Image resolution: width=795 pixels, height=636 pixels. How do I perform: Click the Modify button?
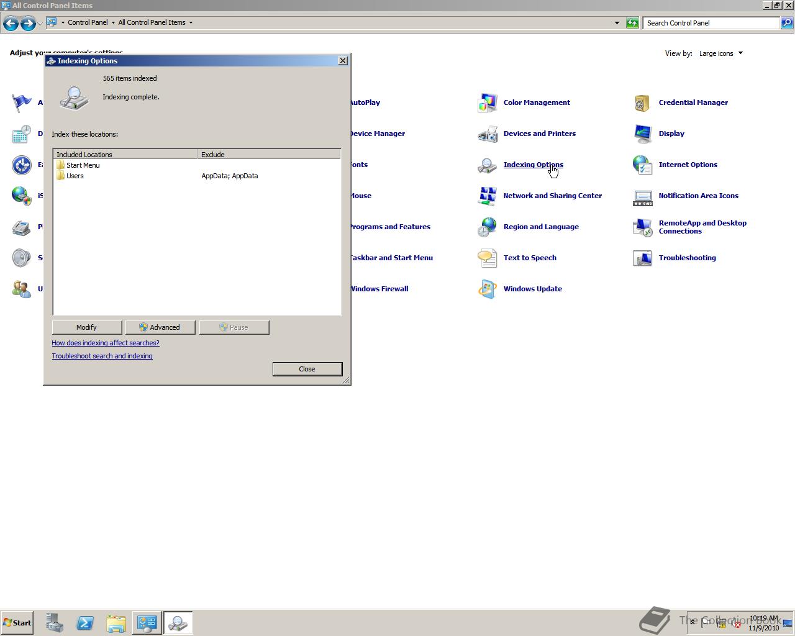[87, 327]
